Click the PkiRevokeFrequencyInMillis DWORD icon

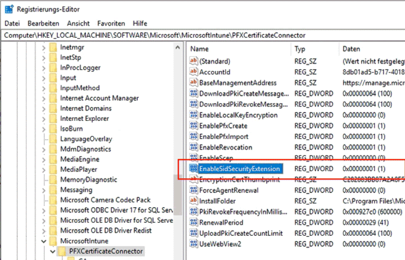(x=194, y=211)
